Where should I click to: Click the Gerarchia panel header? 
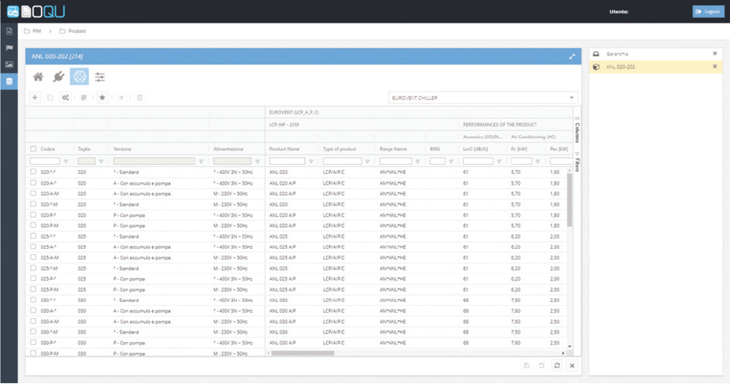pyautogui.click(x=656, y=54)
